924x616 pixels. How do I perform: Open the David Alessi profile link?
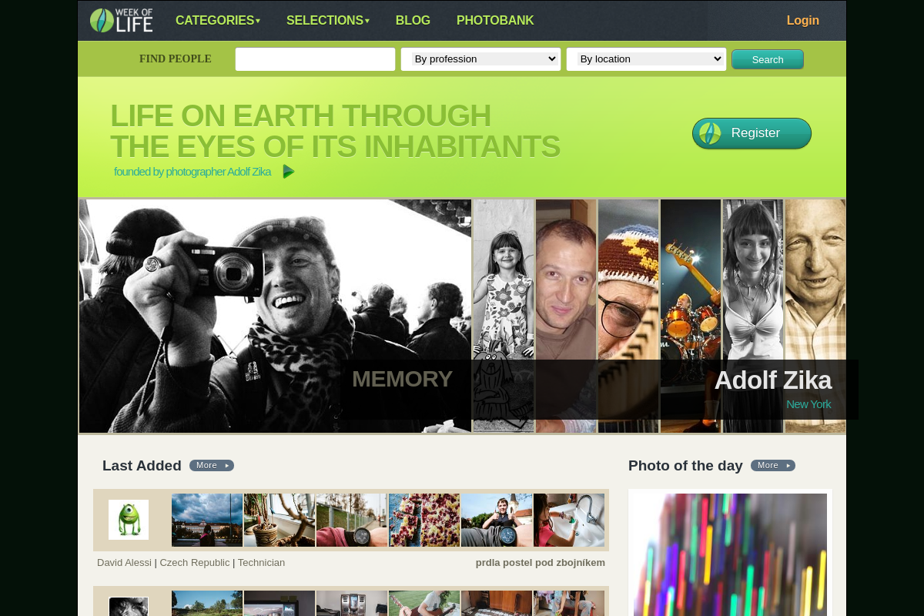[x=124, y=563]
